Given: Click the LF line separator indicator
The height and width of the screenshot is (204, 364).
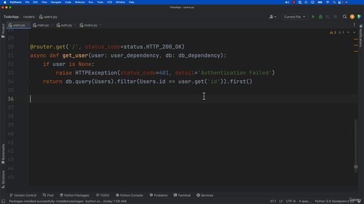Looking at the screenshot, I should 281,201.
